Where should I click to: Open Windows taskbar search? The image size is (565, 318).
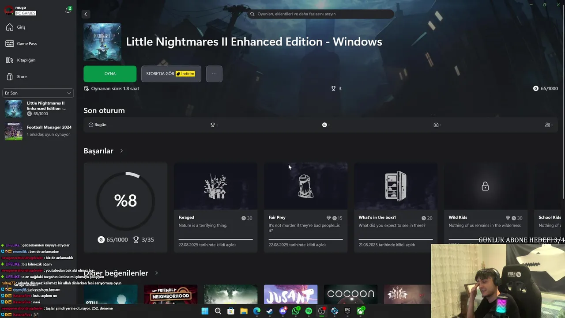pos(218,311)
